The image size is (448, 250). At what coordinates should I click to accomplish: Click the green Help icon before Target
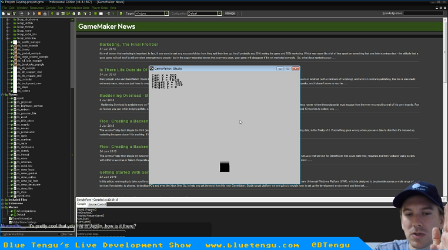(x=121, y=13)
